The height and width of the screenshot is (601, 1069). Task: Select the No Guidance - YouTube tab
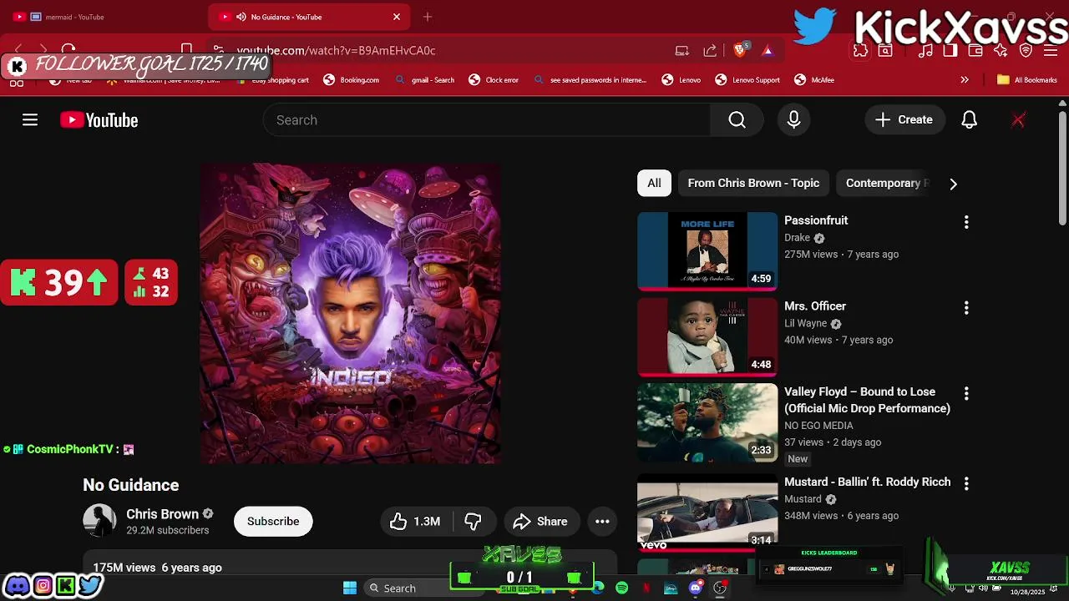[309, 17]
